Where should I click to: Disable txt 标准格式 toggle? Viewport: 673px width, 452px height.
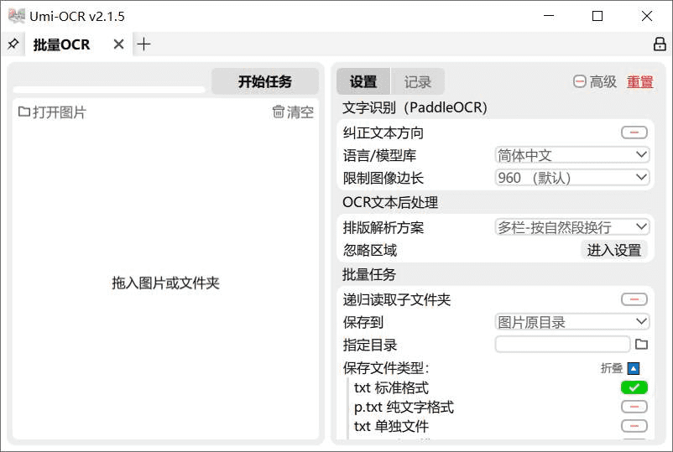pyautogui.click(x=634, y=387)
